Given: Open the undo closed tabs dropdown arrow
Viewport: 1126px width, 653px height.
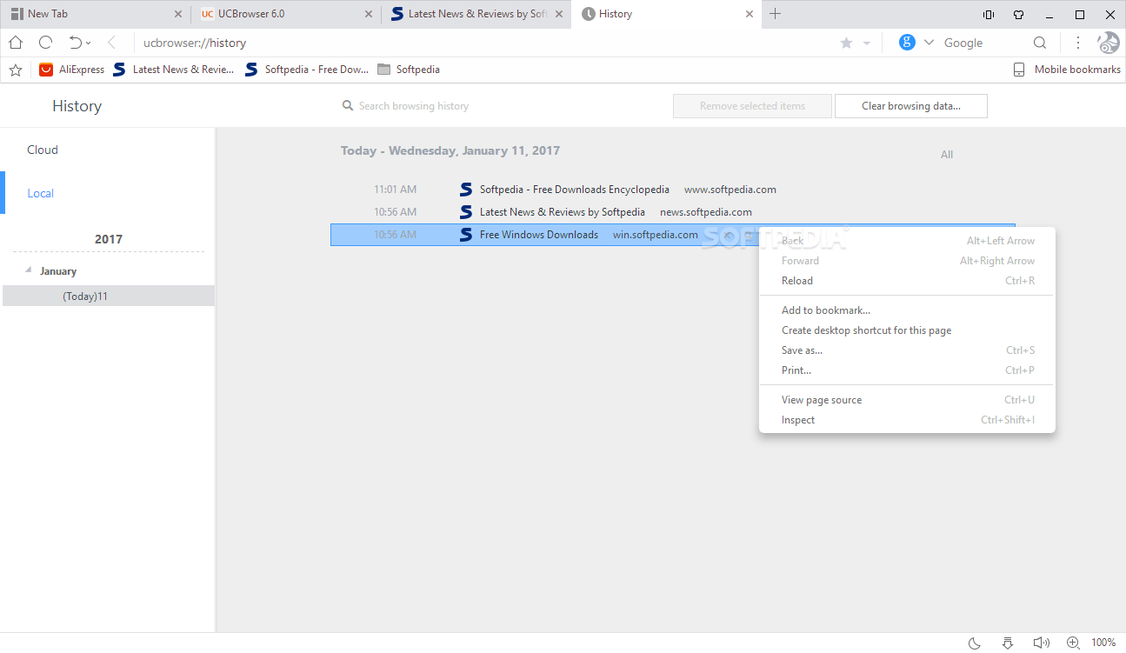Looking at the screenshot, I should (x=89, y=43).
